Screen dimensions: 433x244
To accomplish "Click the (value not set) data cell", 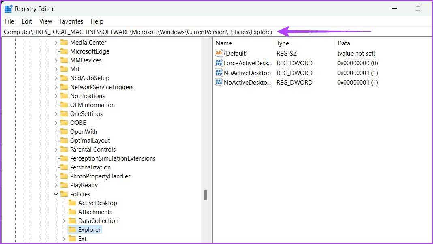I will tap(356, 53).
